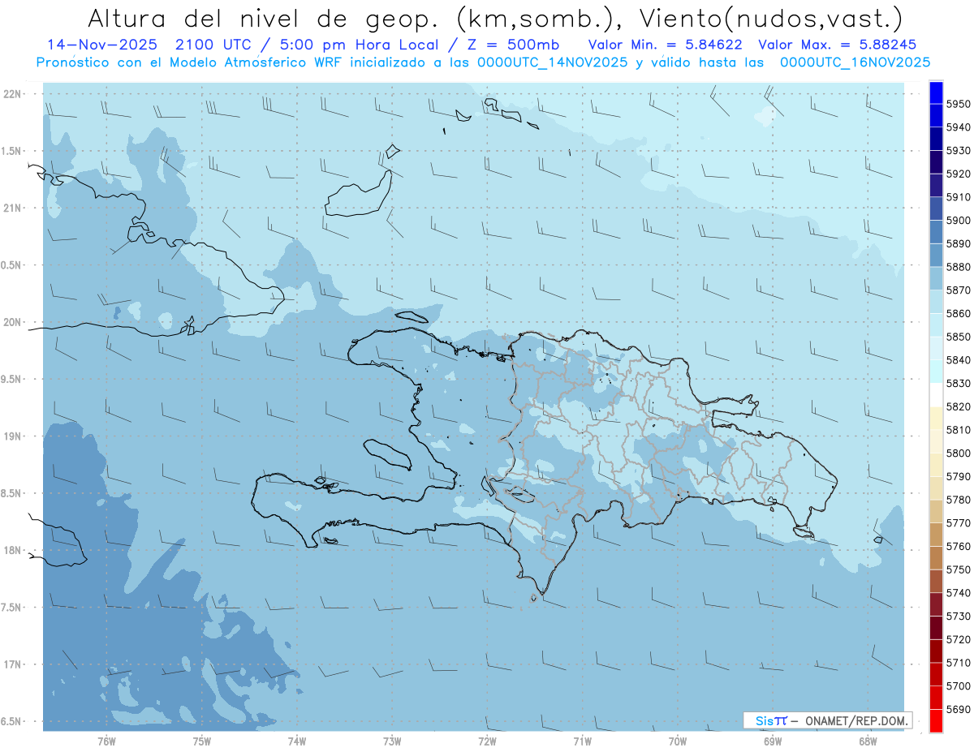Click the '5880' colorbar value
974x752 pixels.
click(959, 267)
